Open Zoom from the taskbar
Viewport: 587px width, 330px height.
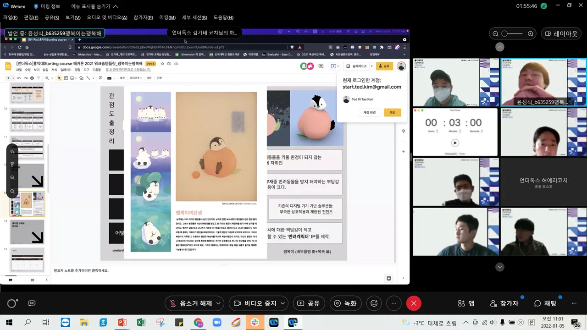pos(217,323)
